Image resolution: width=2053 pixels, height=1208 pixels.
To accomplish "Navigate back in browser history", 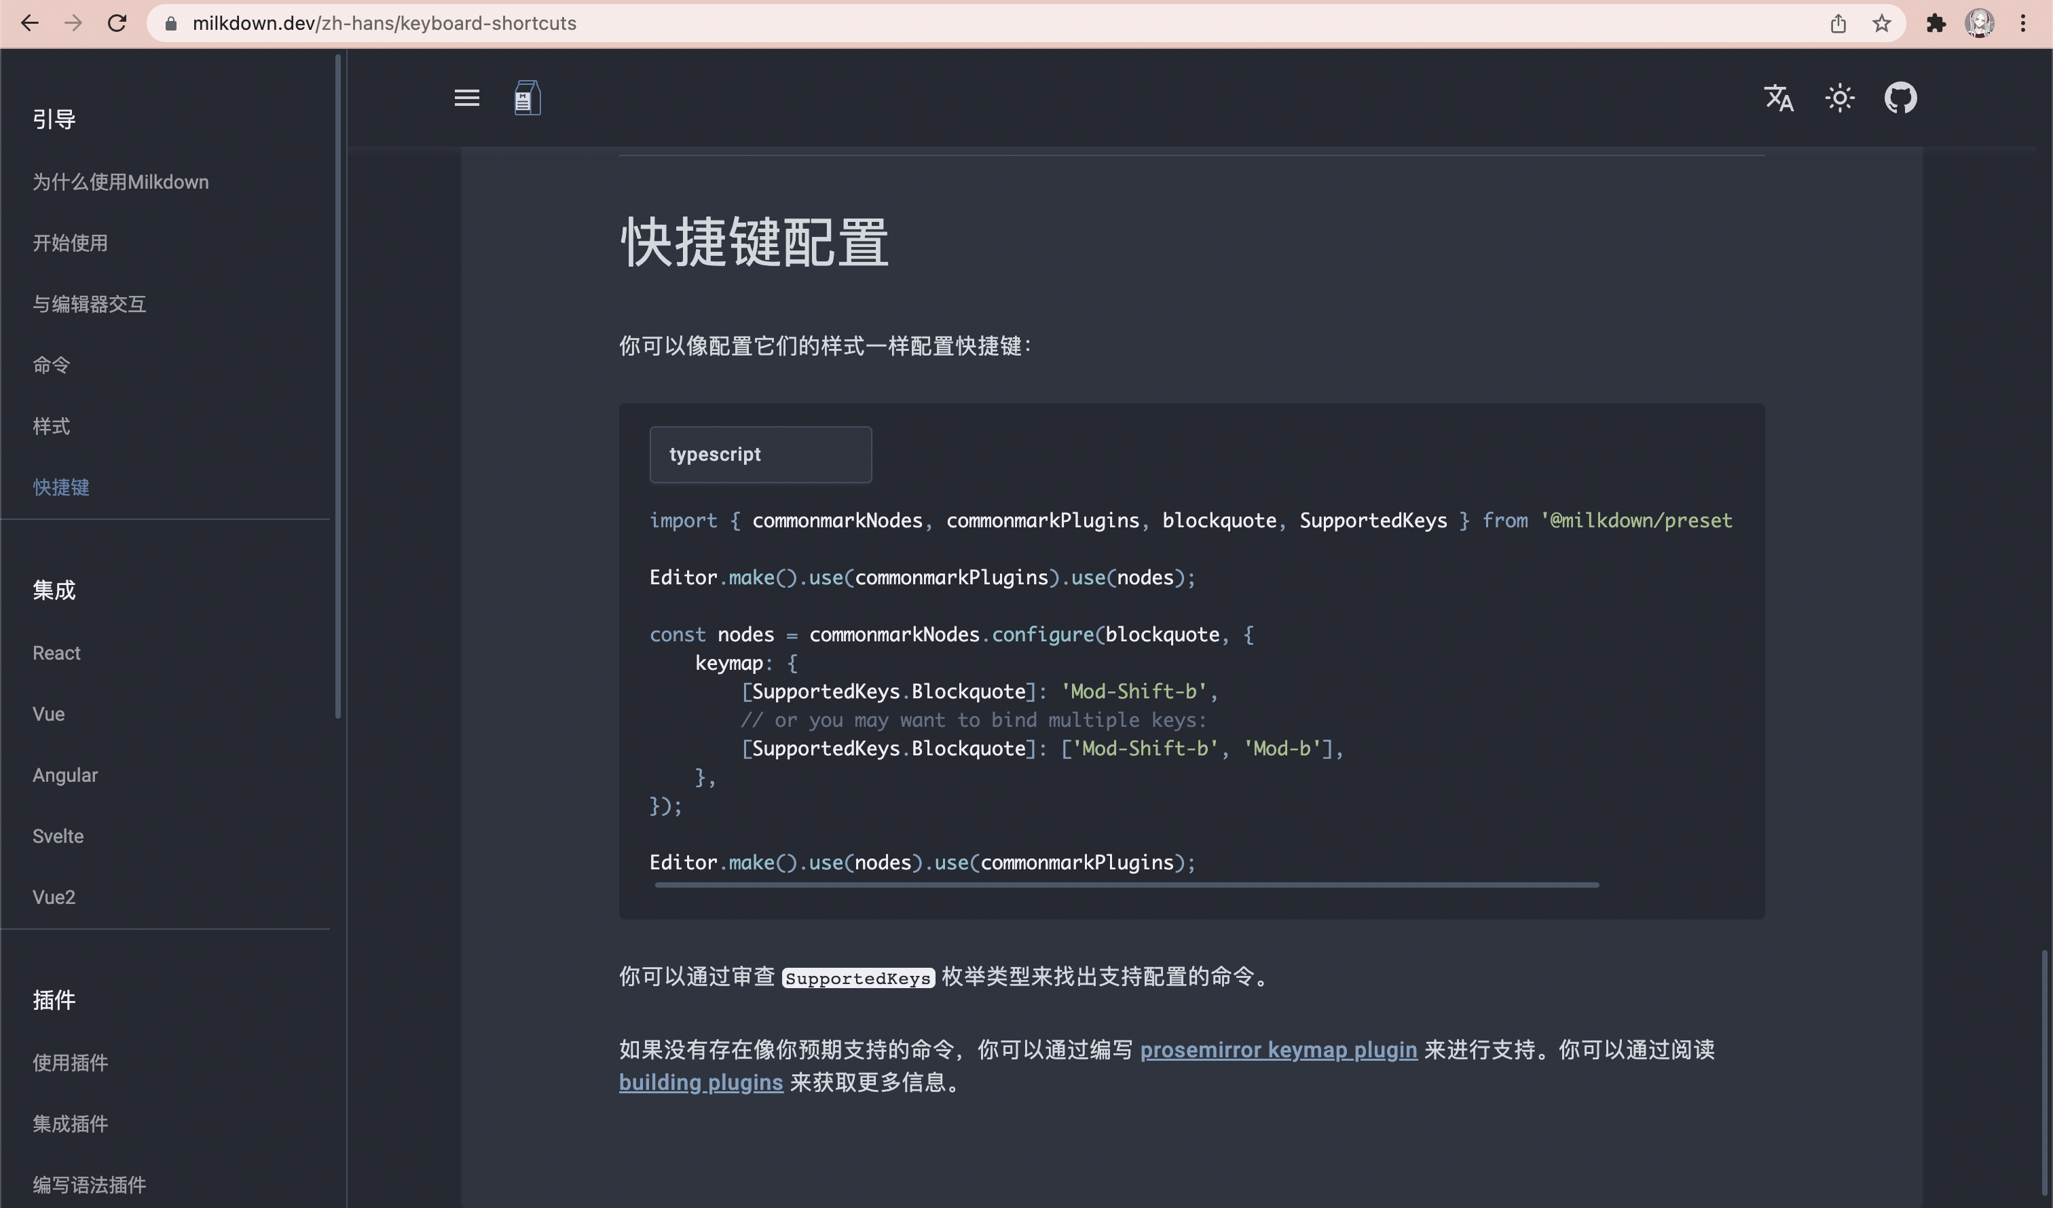I will click(x=30, y=23).
